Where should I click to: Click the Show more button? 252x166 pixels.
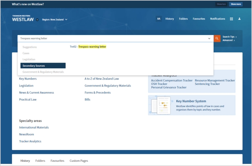(x=236, y=4)
